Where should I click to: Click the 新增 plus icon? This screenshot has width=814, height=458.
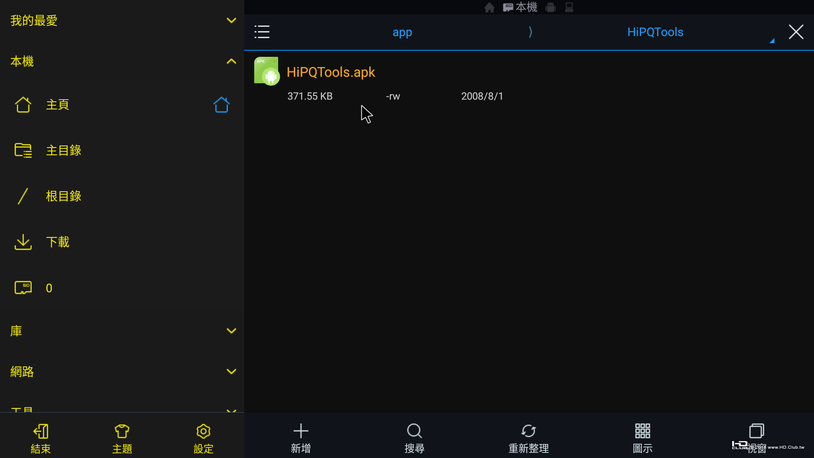click(x=301, y=431)
